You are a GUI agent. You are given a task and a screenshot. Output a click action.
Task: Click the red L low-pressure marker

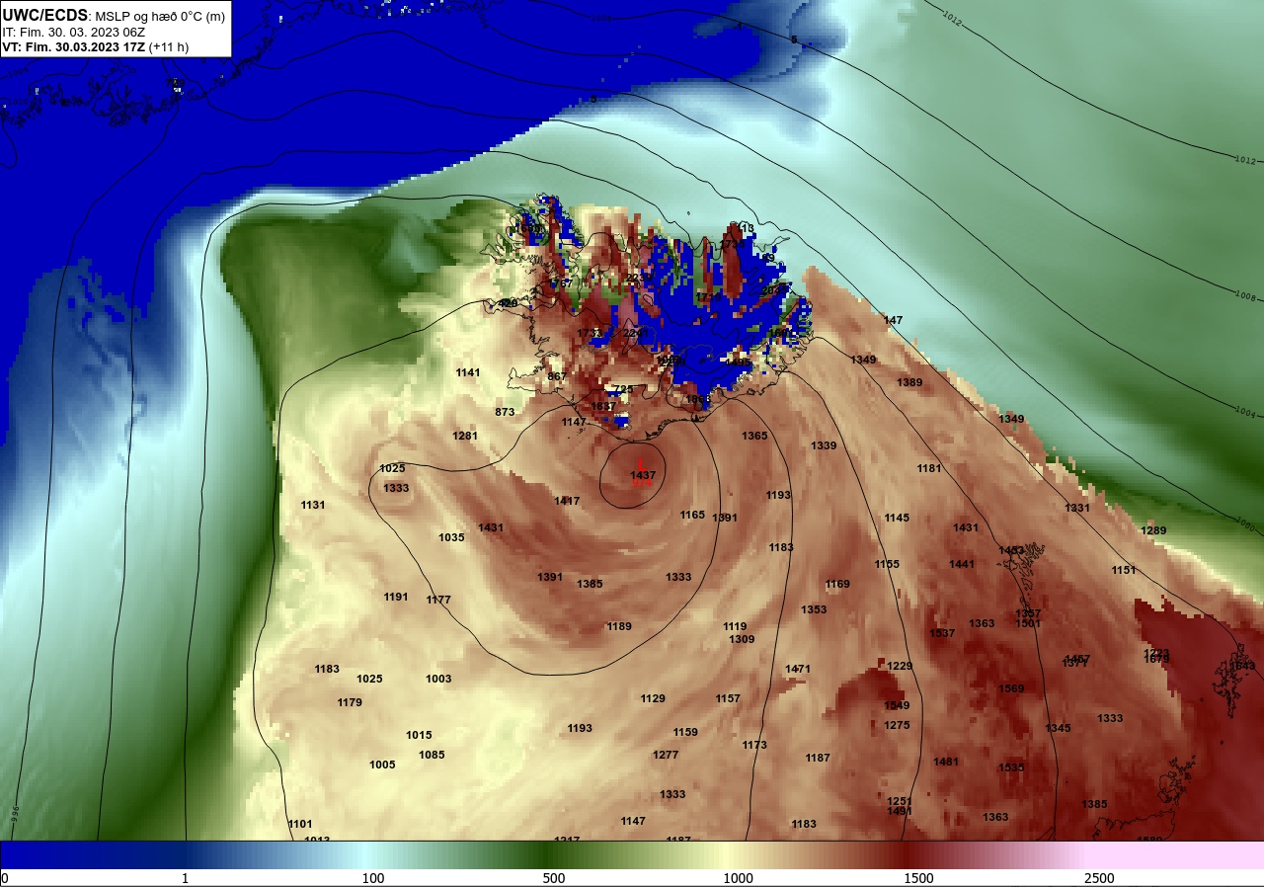[641, 462]
